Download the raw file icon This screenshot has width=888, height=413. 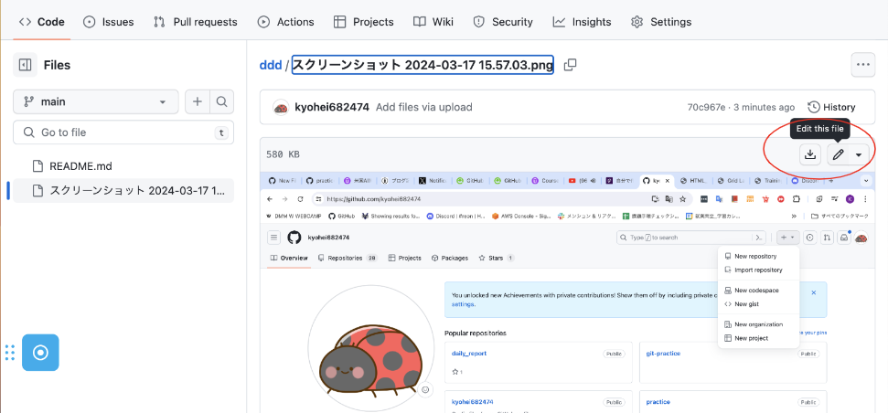pyautogui.click(x=810, y=154)
